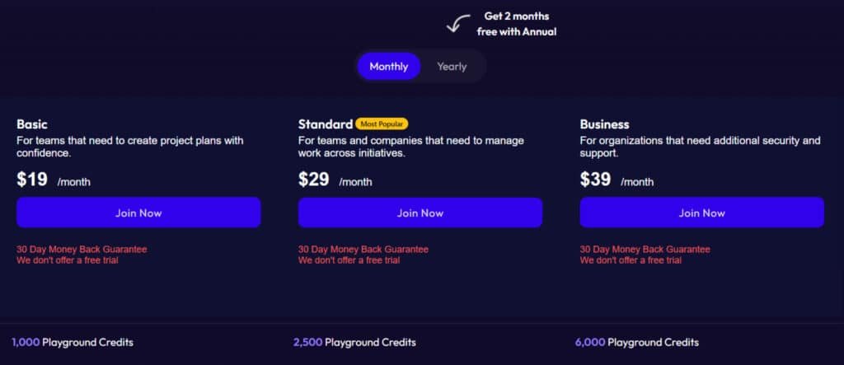Viewport: 844px width, 365px height.
Task: Click the 1,000 Playground Credits row
Action: 73,342
